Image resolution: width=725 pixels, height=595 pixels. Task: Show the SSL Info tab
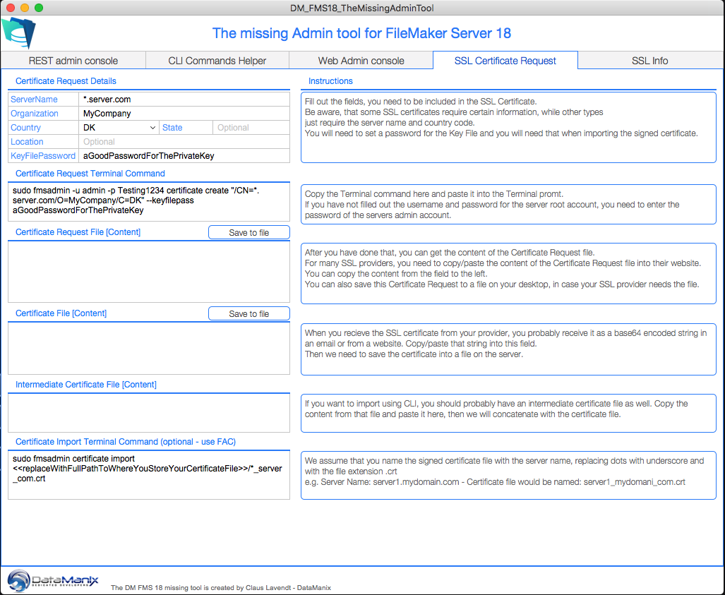point(650,61)
